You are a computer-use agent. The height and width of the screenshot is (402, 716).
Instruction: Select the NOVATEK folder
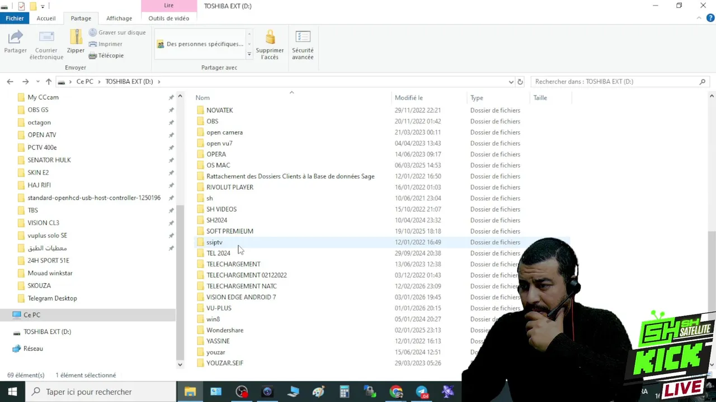click(x=219, y=110)
